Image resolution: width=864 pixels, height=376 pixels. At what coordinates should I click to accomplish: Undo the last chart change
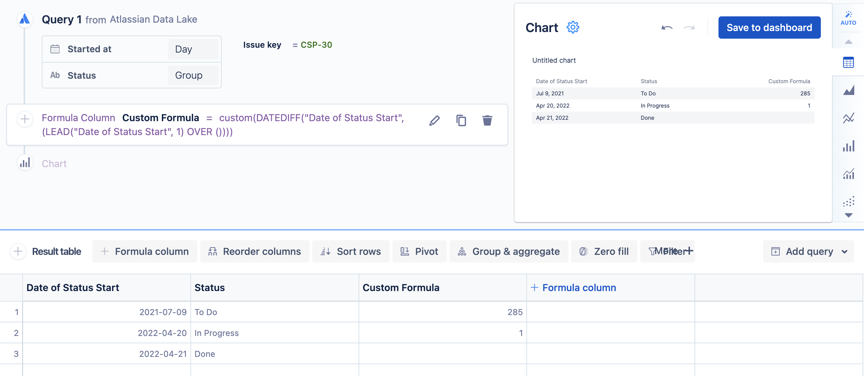click(x=667, y=28)
